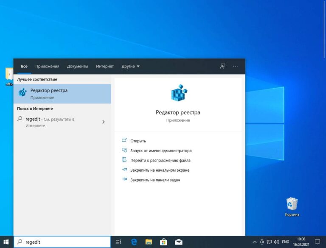Expand regedit web results chevron
326x248 pixels.
click(x=104, y=122)
